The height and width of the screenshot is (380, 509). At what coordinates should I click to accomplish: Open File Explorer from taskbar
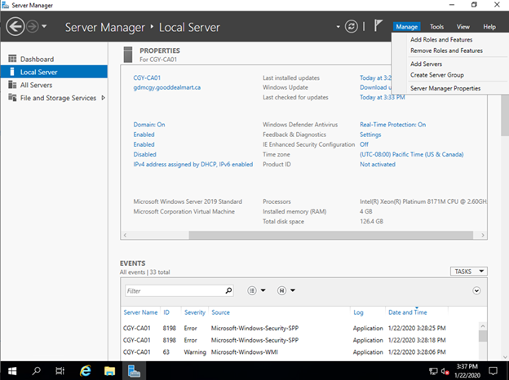click(109, 370)
